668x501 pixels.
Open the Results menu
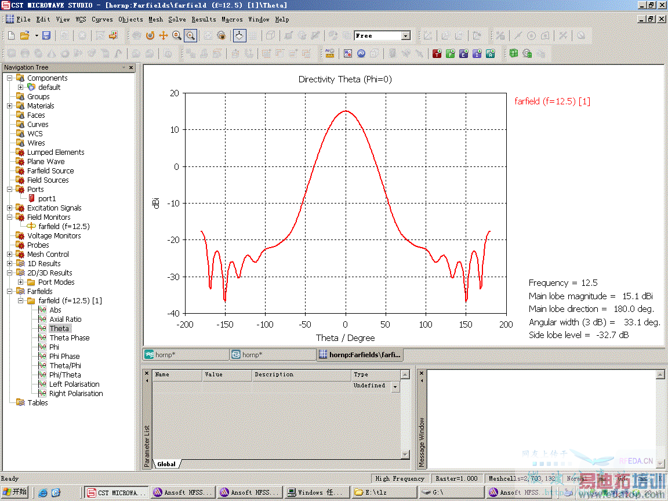point(204,19)
